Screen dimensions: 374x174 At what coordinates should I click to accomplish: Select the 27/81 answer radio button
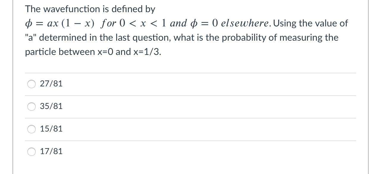pos(32,84)
